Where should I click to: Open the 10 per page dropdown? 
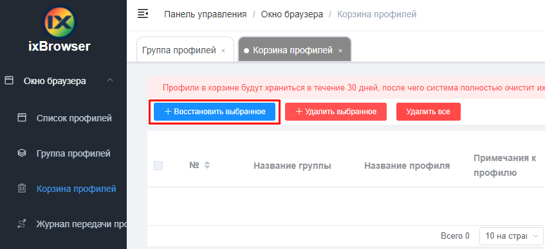click(511, 236)
